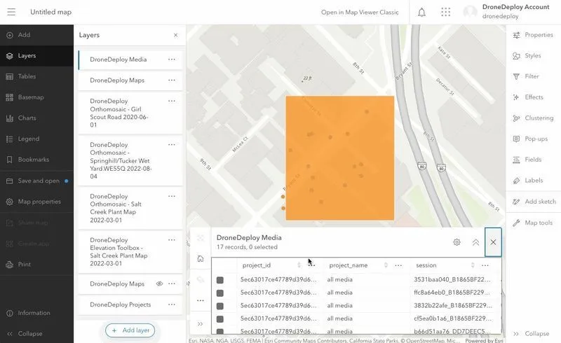Close the Layers panel
The width and height of the screenshot is (561, 343).
pyautogui.click(x=176, y=35)
